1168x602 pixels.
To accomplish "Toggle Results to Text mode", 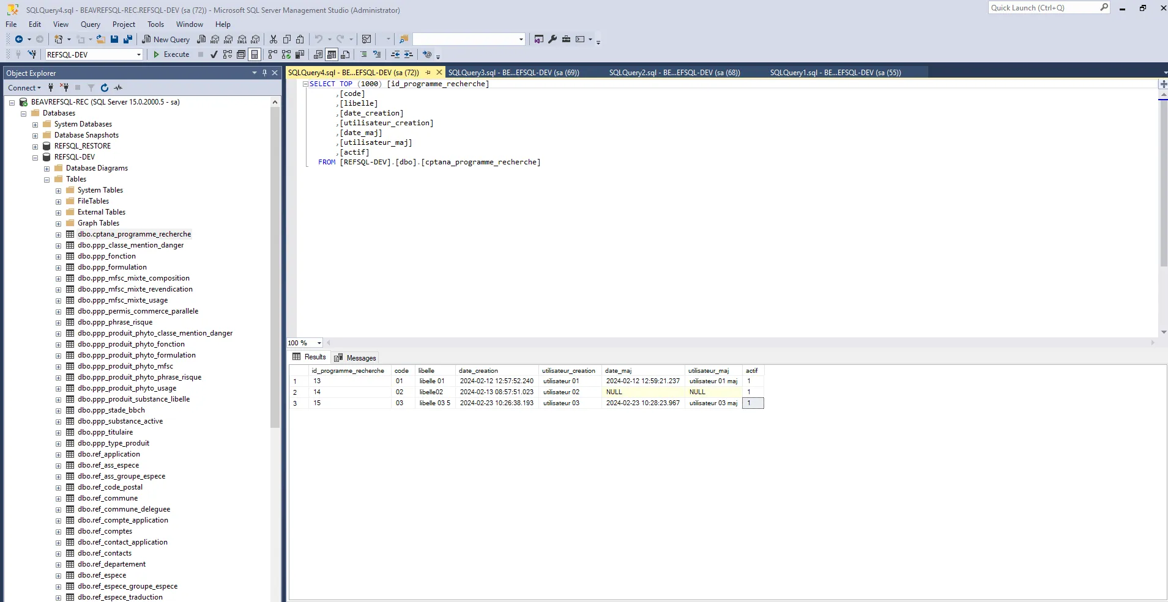I will [x=318, y=54].
